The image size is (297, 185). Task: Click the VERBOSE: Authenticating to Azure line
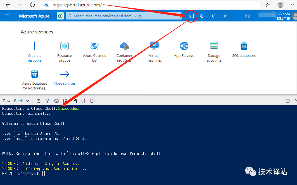point(42,164)
